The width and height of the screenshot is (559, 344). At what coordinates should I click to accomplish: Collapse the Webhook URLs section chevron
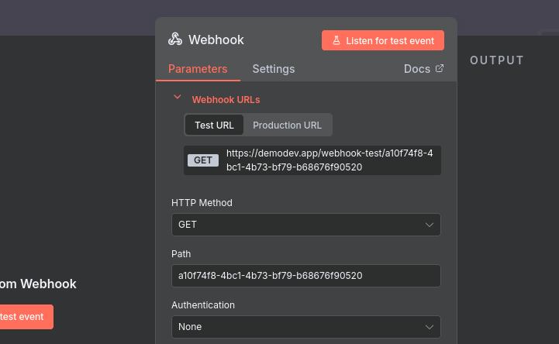coord(178,97)
